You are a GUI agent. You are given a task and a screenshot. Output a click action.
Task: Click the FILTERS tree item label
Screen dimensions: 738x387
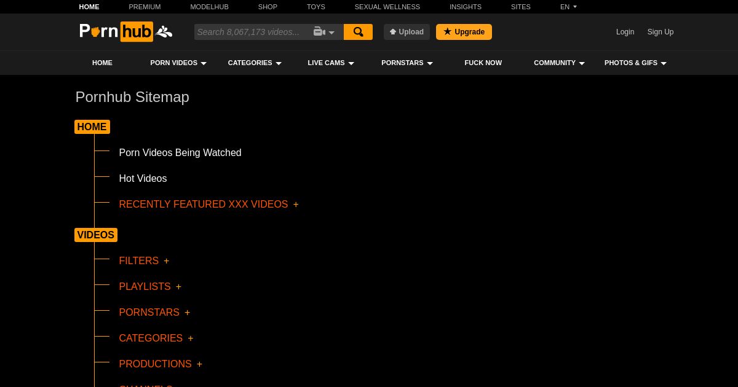tap(138, 260)
